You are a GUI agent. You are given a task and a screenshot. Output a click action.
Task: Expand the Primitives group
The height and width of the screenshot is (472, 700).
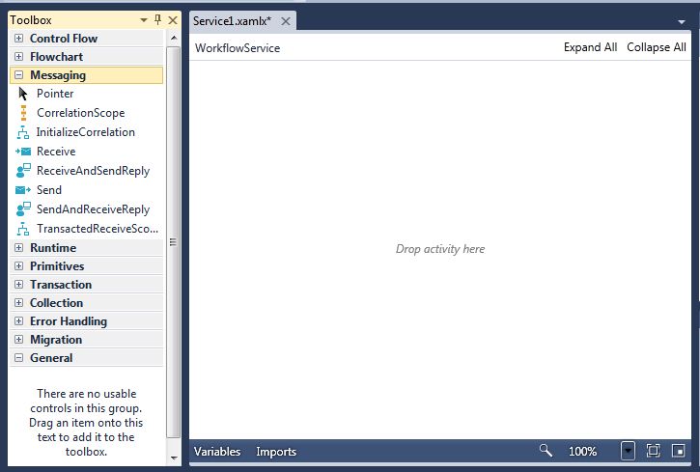coord(18,265)
